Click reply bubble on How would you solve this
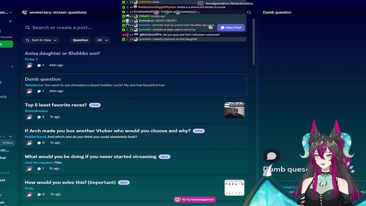This screenshot has width=366, height=206. pos(39,194)
